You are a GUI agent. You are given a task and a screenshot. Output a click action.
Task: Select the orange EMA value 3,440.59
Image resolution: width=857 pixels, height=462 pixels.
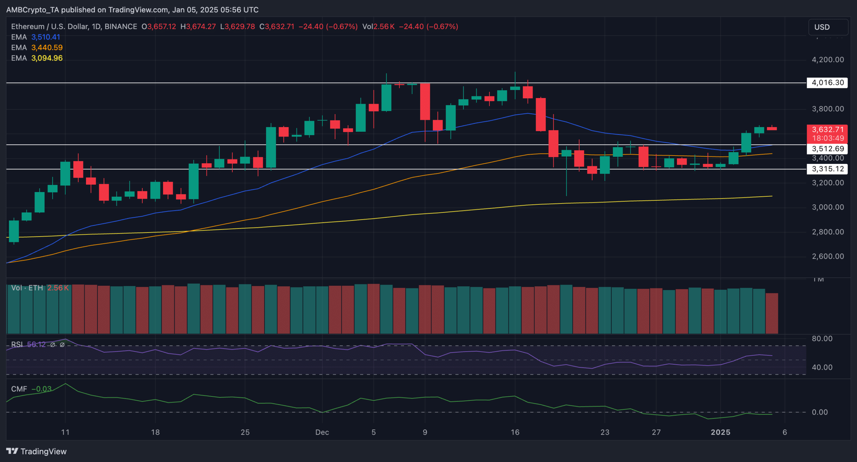coord(47,48)
